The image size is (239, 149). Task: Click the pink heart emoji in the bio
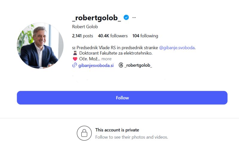pos(75,59)
